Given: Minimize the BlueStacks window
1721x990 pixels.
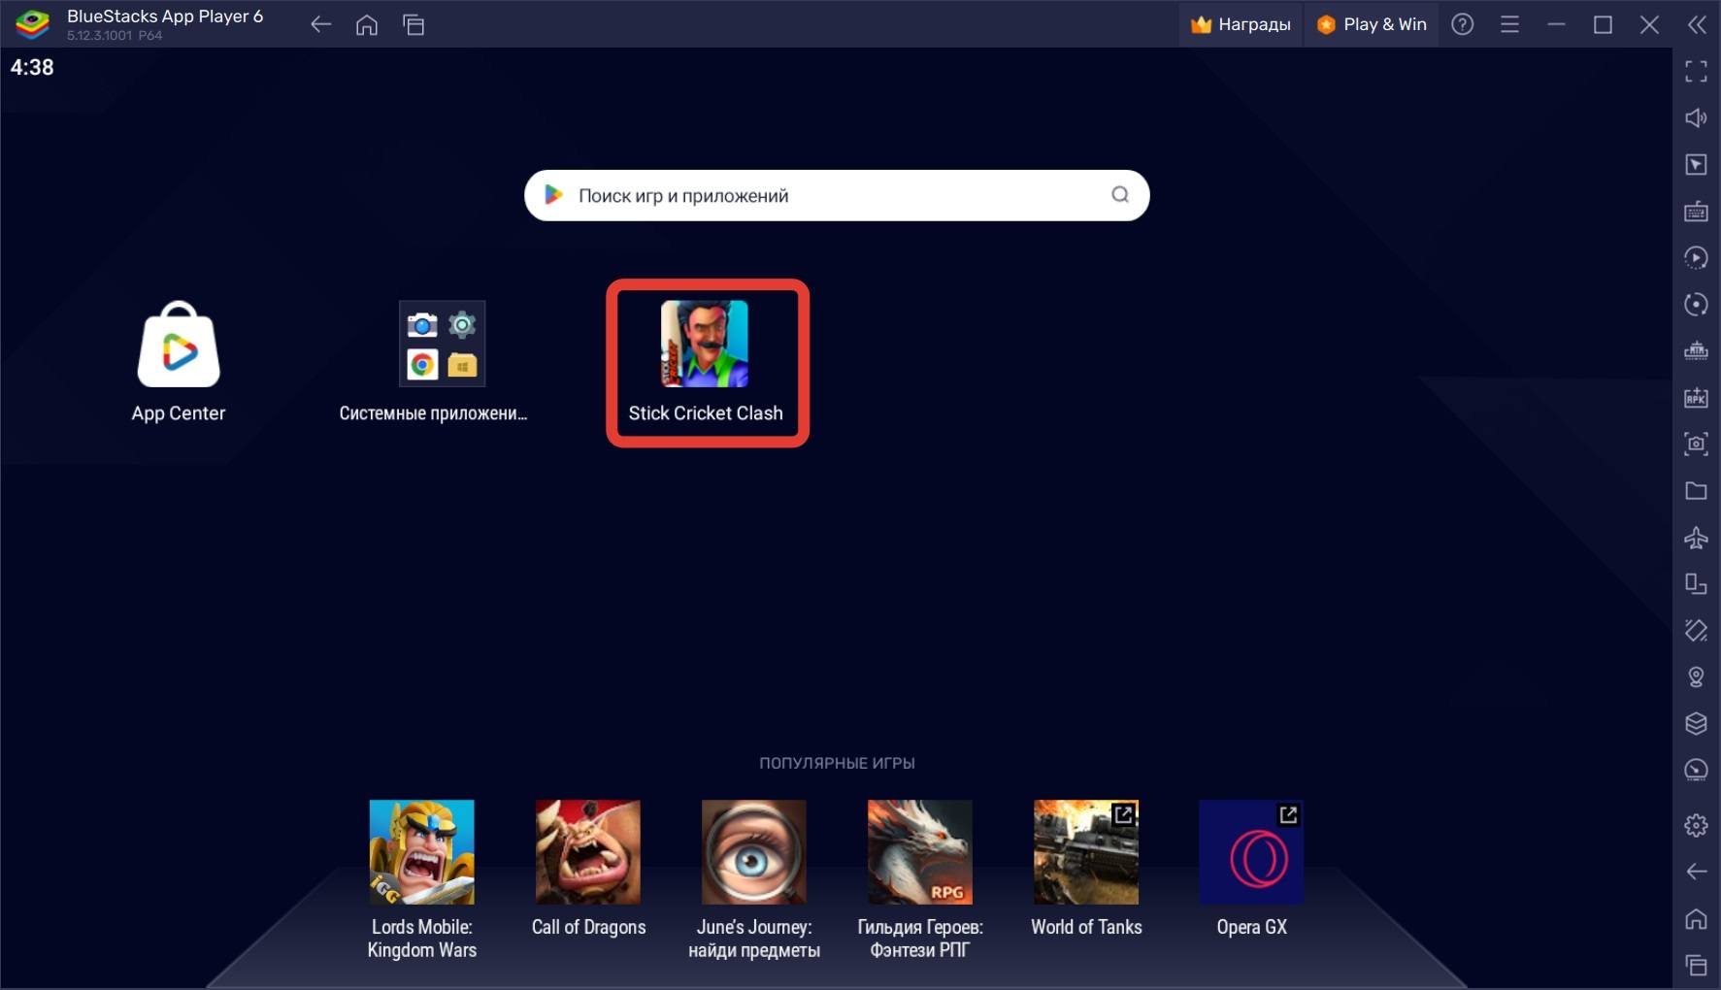Looking at the screenshot, I should [x=1556, y=24].
